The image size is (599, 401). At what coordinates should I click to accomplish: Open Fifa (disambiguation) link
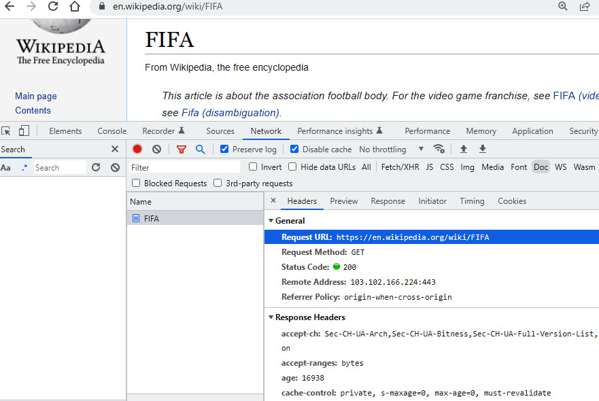click(230, 113)
